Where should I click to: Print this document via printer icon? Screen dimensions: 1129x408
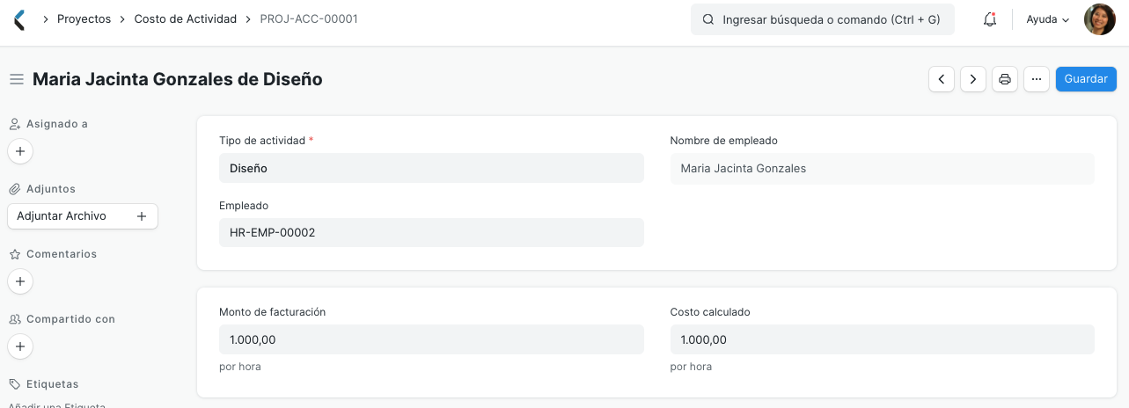tap(1005, 79)
